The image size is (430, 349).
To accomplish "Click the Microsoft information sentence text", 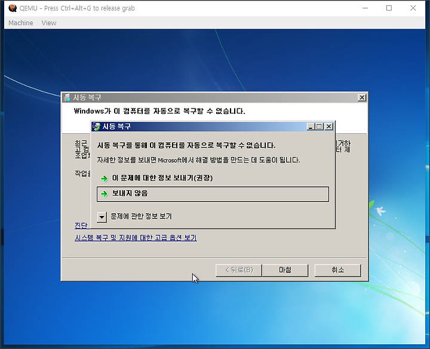I will point(198,160).
